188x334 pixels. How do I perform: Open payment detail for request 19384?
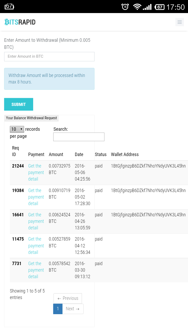coord(36,197)
